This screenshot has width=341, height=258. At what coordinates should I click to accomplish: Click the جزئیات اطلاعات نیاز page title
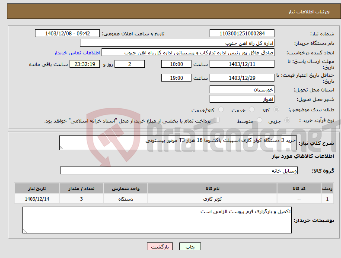point(309,12)
